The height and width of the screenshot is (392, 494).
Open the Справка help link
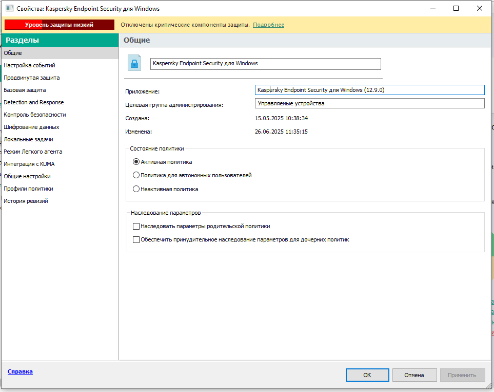click(x=20, y=371)
